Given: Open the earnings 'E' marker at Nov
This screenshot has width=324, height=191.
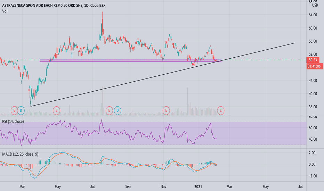Looking at the screenshot, I should (166, 111).
